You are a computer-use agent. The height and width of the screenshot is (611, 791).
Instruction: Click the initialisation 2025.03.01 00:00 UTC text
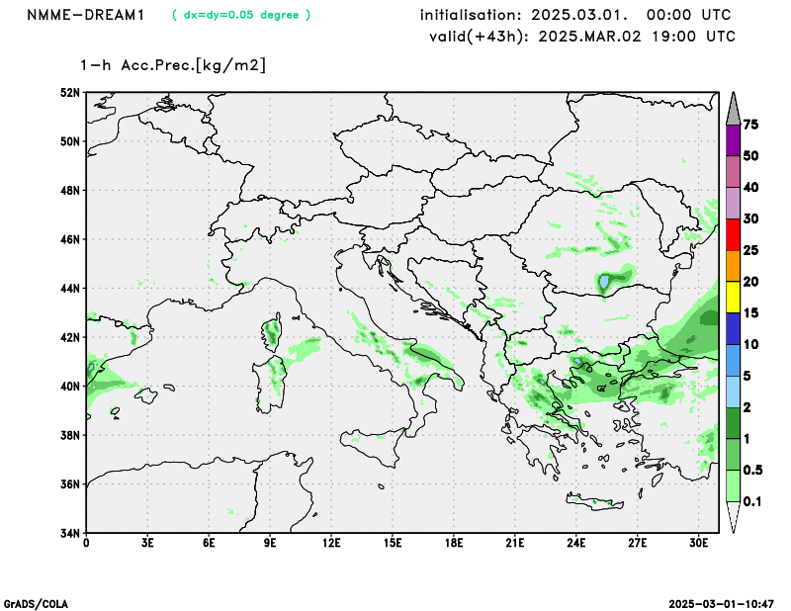[x=575, y=15]
